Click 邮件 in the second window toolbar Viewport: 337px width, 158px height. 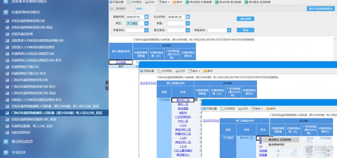(208, 71)
